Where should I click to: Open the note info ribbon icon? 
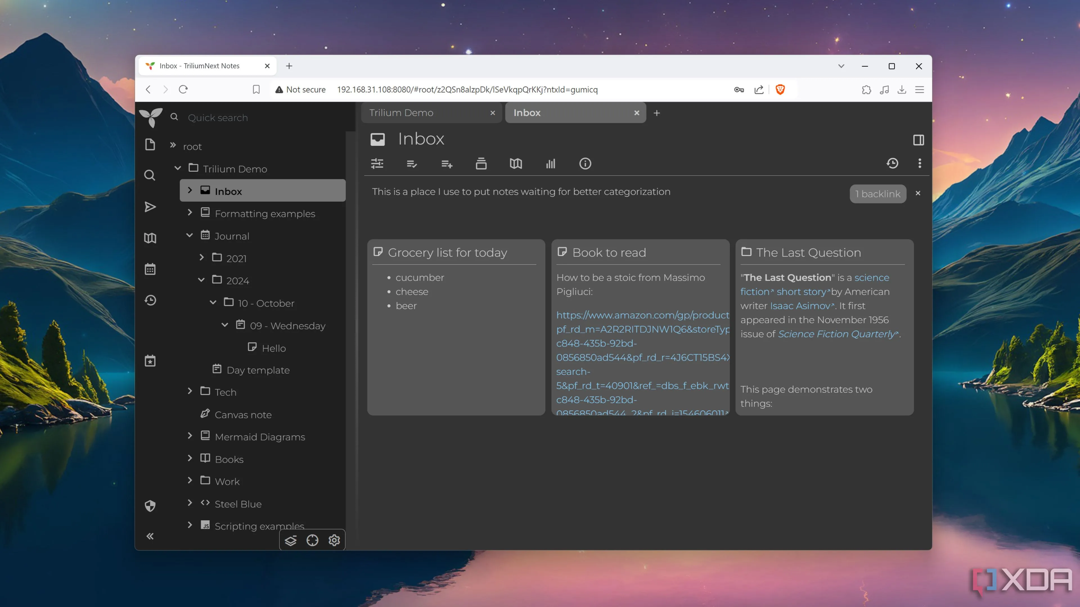[x=585, y=163]
